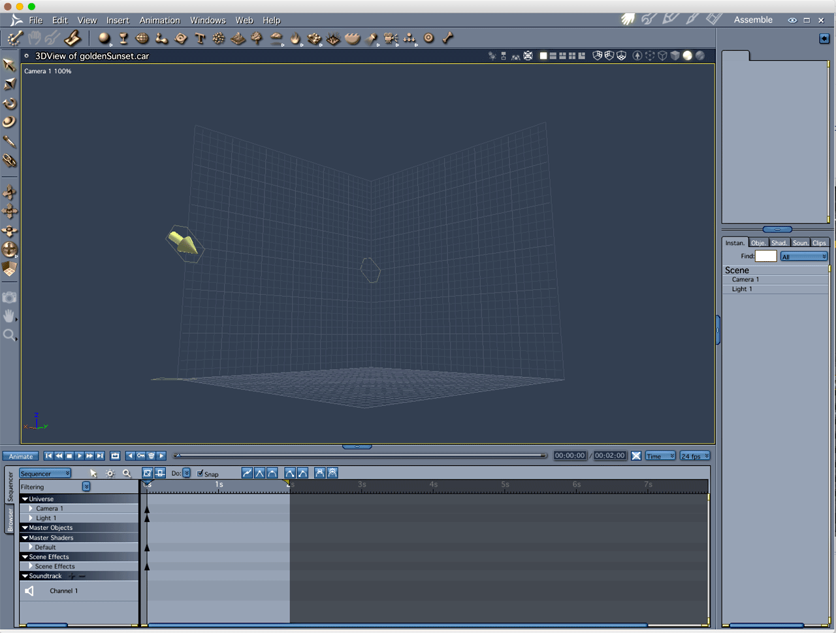
Task: Open the All filter dropdown next to Find
Action: (803, 255)
